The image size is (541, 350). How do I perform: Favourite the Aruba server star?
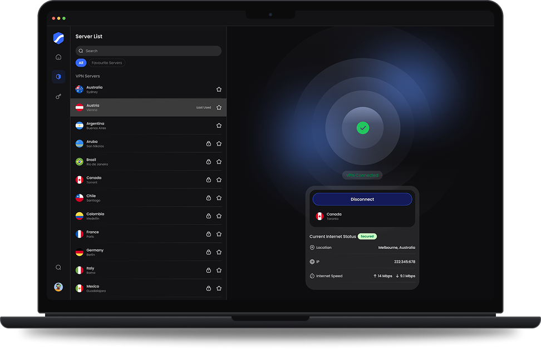click(x=219, y=144)
